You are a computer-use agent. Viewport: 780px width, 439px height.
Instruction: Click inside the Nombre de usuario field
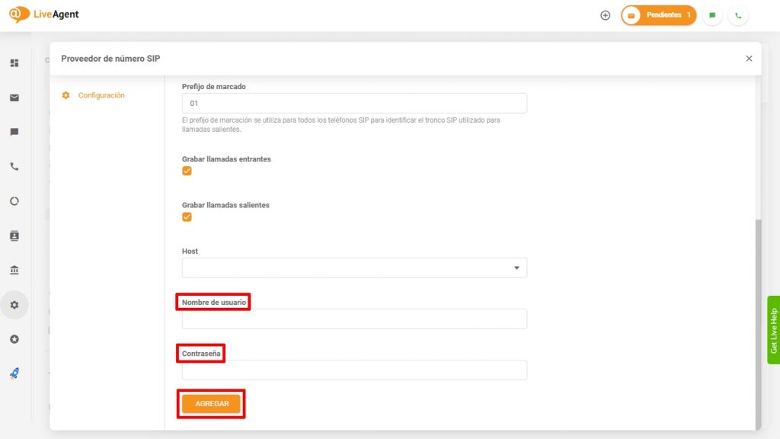point(354,319)
